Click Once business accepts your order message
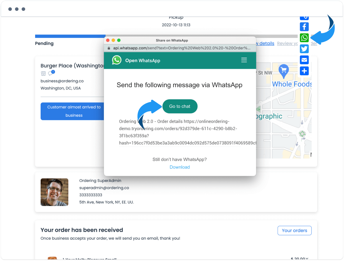The image size is (344, 261). point(110,238)
